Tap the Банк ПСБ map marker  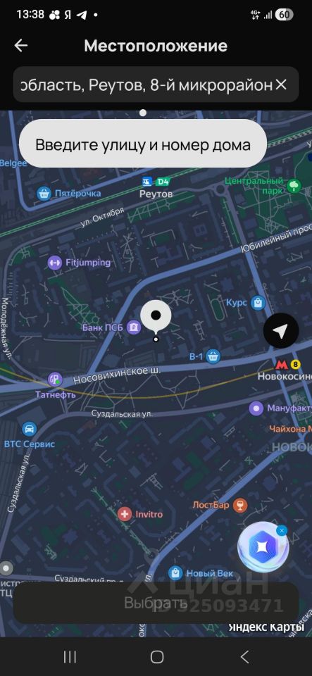[134, 327]
